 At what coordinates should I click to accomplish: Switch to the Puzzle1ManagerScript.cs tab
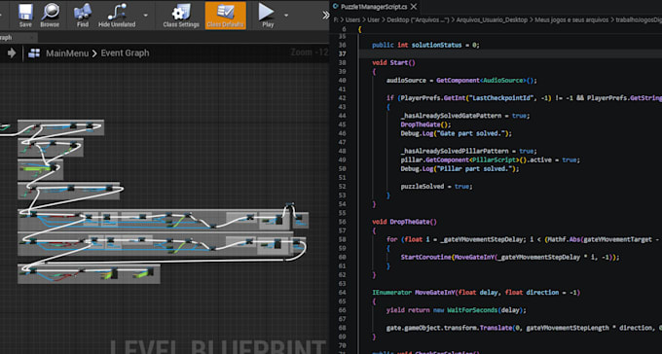[x=374, y=7]
